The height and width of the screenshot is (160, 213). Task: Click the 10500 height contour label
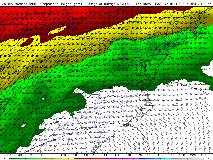35,14
